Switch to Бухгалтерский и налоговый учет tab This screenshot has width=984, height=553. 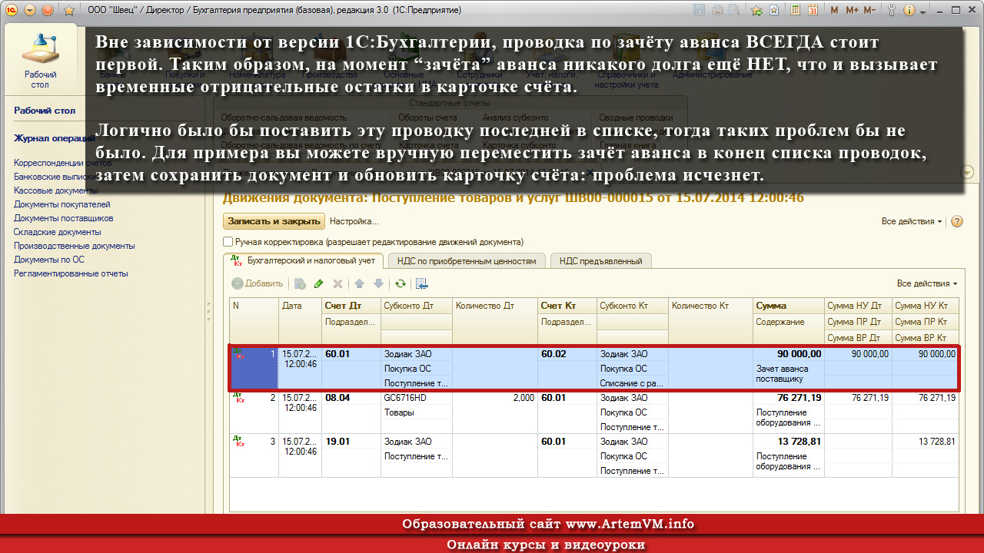click(x=304, y=261)
